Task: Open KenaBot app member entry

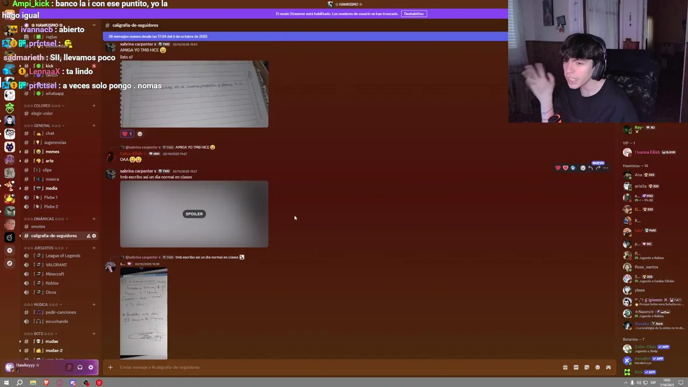Action: tap(654, 360)
